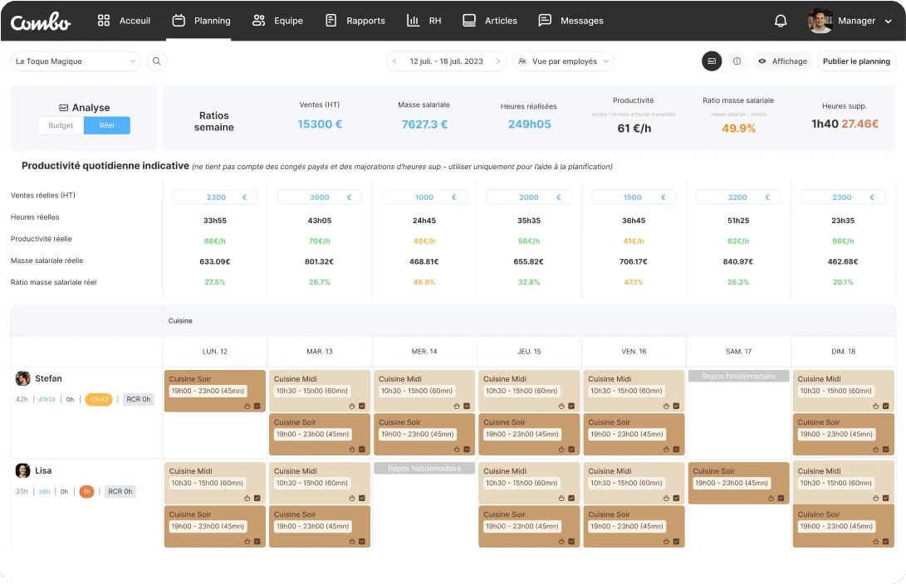Click the info circle icon
Image resolution: width=906 pixels, height=584 pixels.
click(x=737, y=61)
